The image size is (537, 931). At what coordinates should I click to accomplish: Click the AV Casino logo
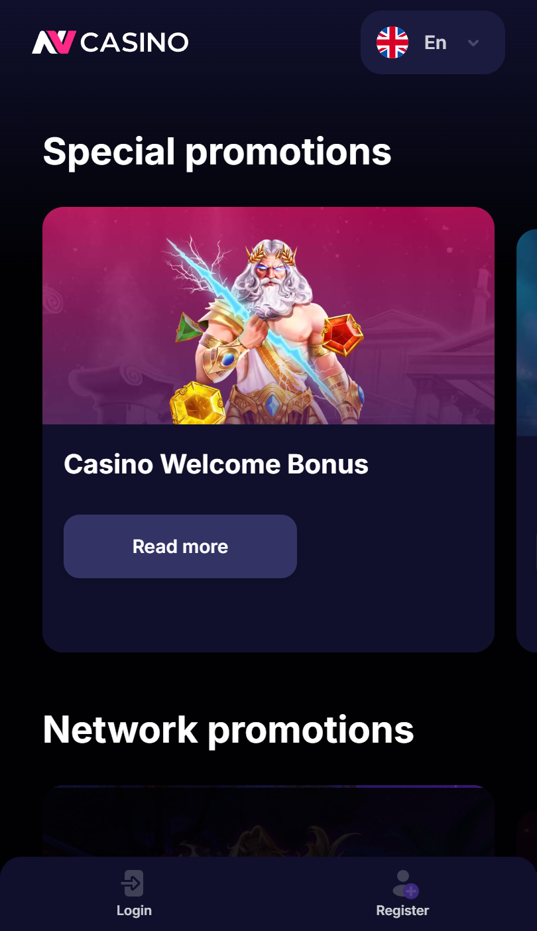(110, 42)
